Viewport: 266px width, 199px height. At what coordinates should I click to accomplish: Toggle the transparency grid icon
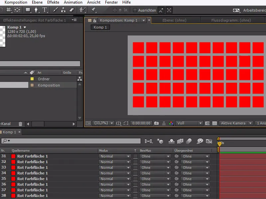pyautogui.click(x=214, y=123)
